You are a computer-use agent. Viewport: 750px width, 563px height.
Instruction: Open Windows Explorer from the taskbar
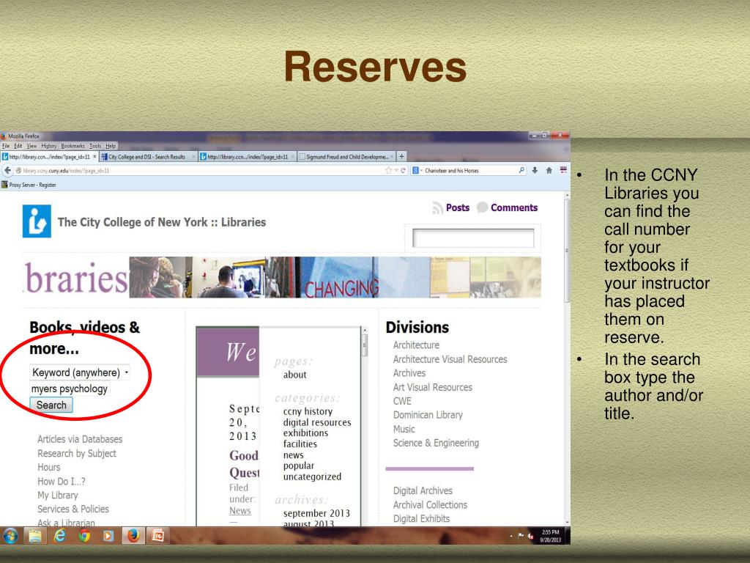coord(35,536)
